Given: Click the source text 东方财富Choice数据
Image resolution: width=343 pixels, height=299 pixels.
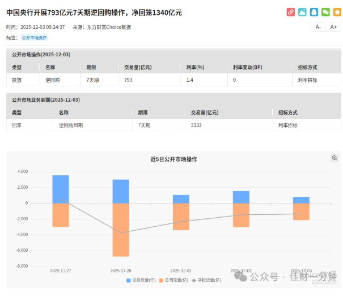Looking at the screenshot, I should tap(109, 27).
